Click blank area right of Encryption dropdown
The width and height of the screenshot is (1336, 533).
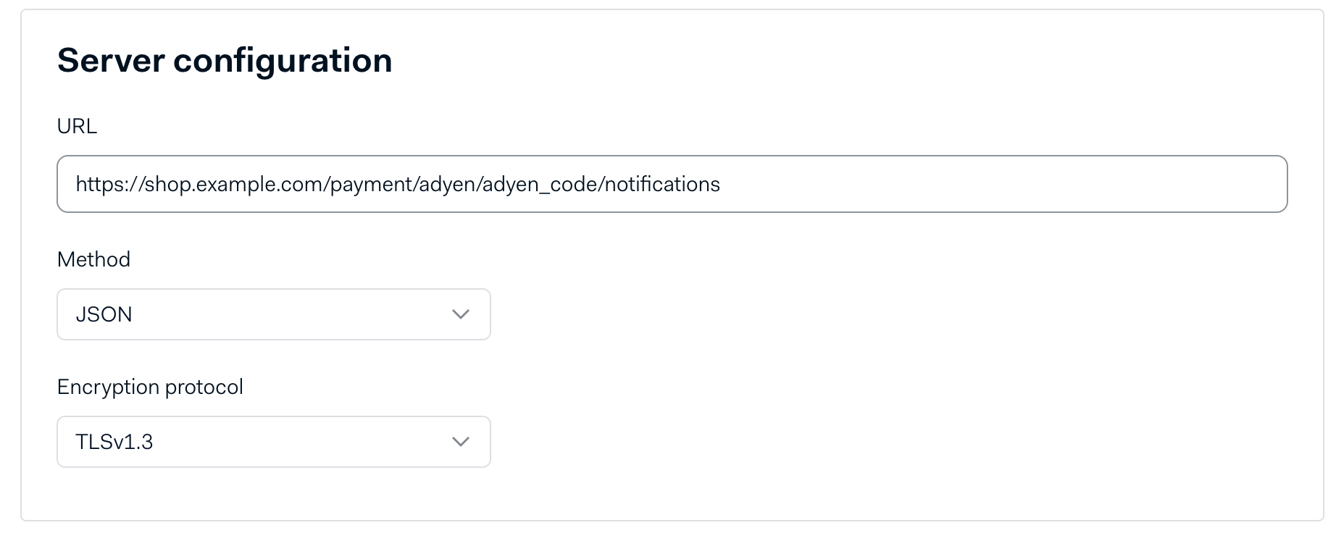coord(869,442)
